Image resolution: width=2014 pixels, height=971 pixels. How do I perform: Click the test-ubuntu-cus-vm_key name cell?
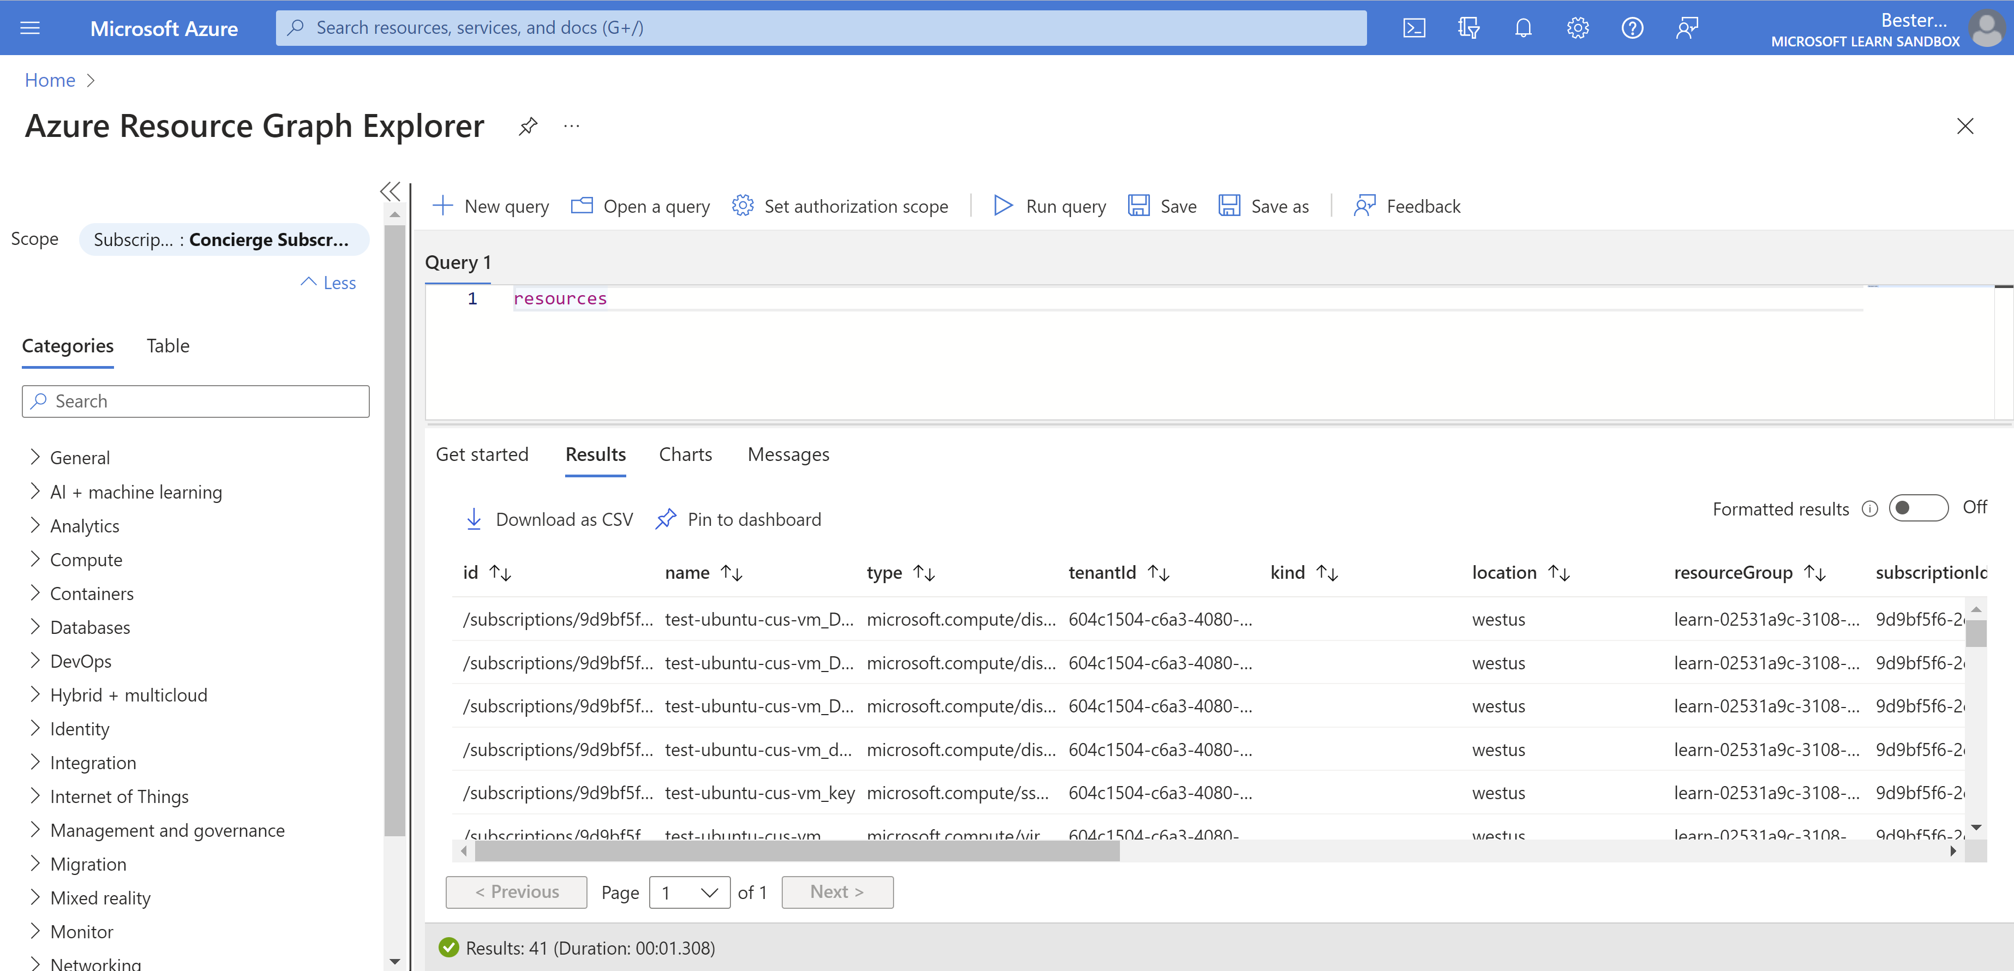(x=760, y=793)
